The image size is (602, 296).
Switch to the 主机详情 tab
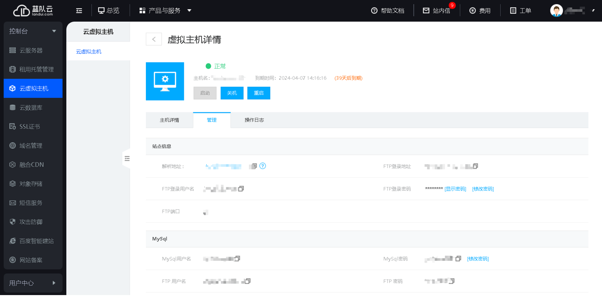[170, 120]
